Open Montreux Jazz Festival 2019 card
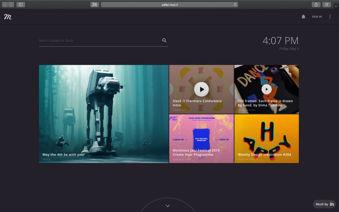 201,139
